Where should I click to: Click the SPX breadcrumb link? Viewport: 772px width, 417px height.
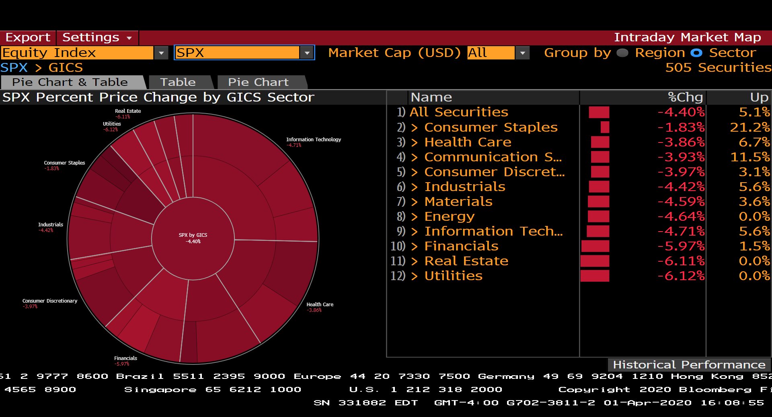tap(13, 67)
